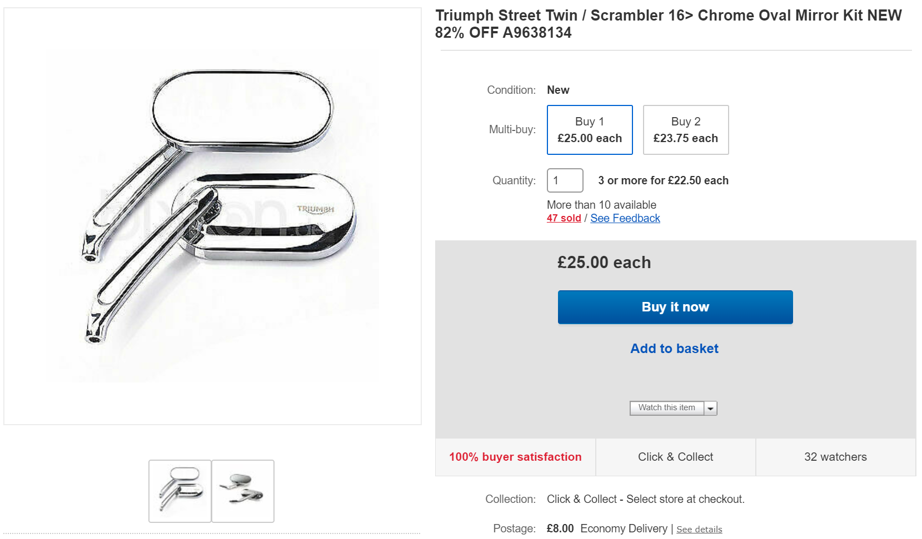Screen dimensions: 922x539
Task: Click the main chrome mirror product image
Action: click(212, 216)
